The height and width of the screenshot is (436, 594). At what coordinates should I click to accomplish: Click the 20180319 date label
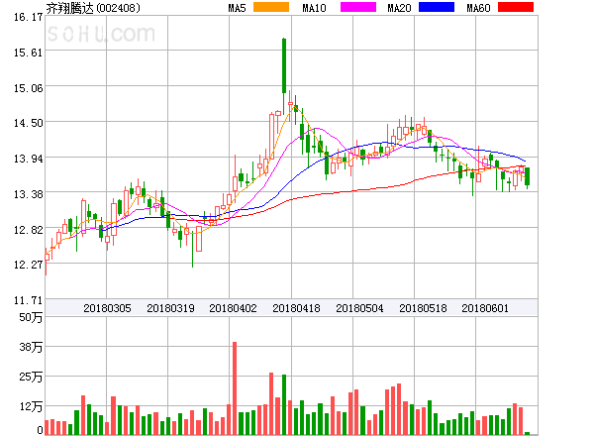click(x=170, y=308)
